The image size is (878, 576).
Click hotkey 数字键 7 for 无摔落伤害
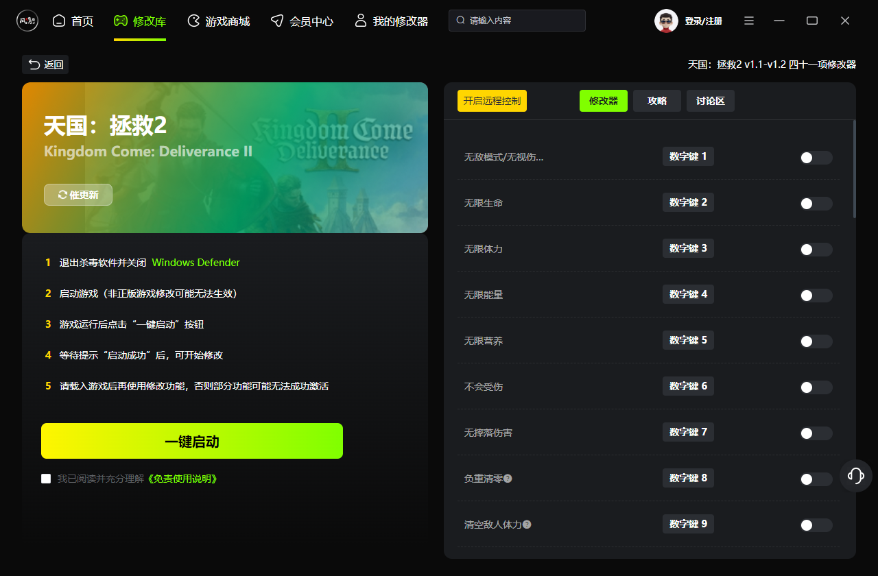tap(688, 432)
